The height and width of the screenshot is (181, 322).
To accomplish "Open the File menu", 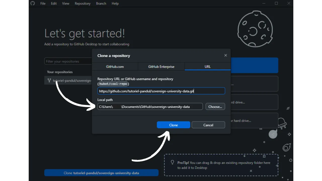I will pyautogui.click(x=43, y=4).
